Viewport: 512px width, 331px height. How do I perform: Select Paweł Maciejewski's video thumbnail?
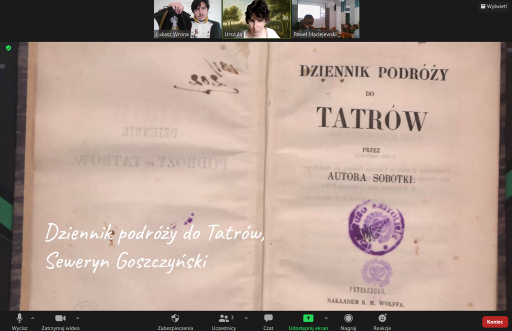(x=325, y=19)
